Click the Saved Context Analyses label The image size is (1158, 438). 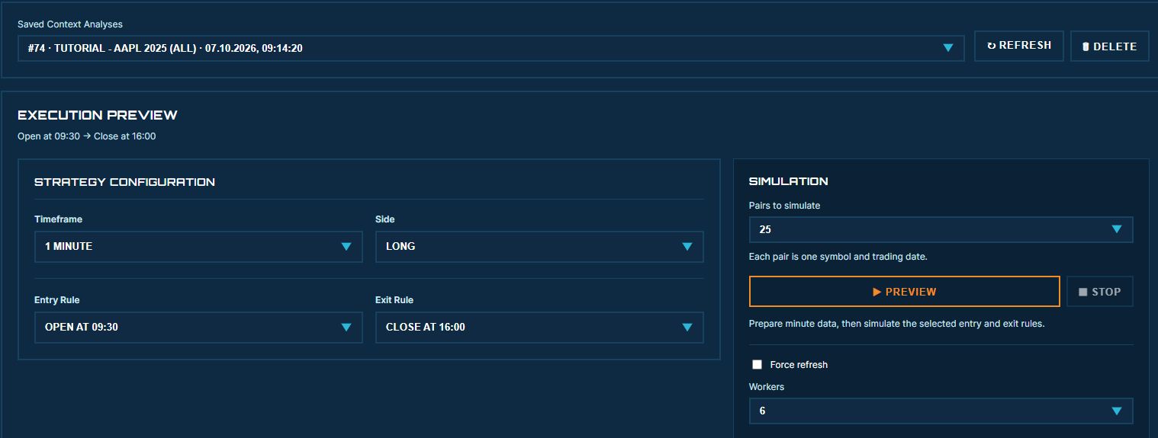click(x=70, y=24)
